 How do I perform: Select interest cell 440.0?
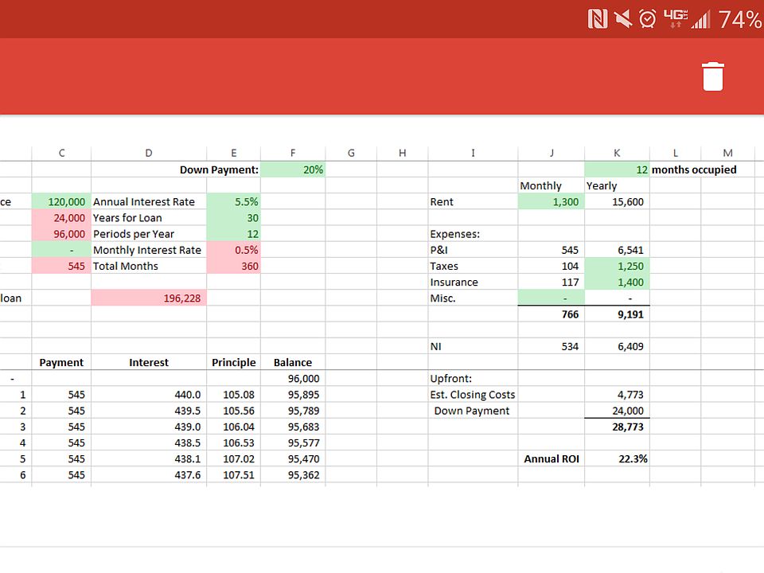coord(149,395)
